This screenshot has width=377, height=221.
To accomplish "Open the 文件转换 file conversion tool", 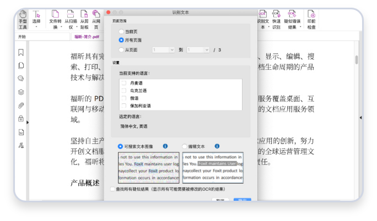I will [x=55, y=19].
